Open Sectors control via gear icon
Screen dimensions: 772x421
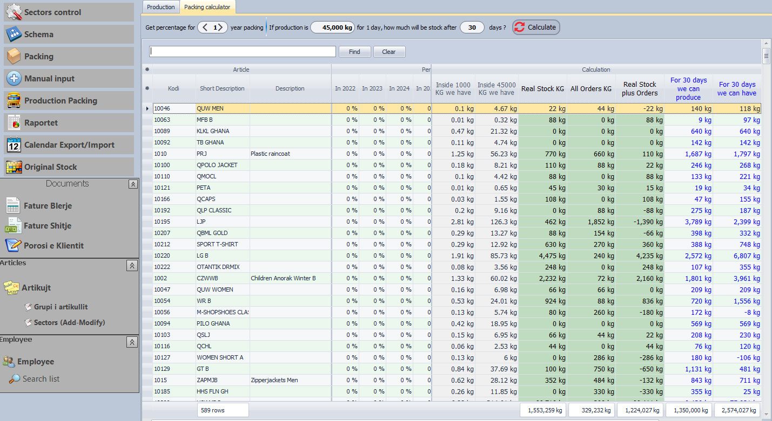[14, 12]
